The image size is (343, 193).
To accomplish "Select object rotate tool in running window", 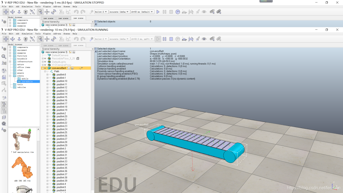I will (x=54, y=39).
